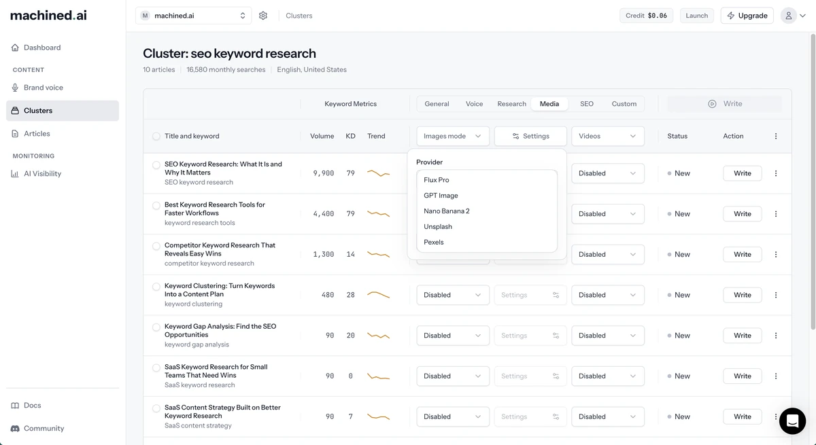The width and height of the screenshot is (816, 445).
Task: Open more options for Best Keyword Research Tools row
Action: coord(776,214)
